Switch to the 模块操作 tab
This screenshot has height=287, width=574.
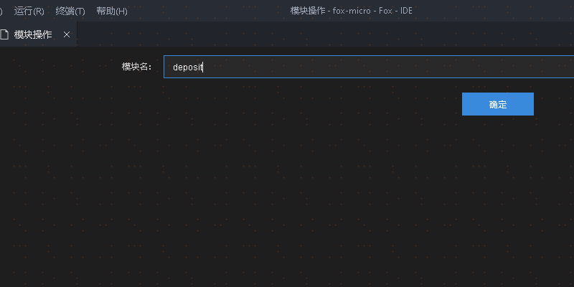33,34
